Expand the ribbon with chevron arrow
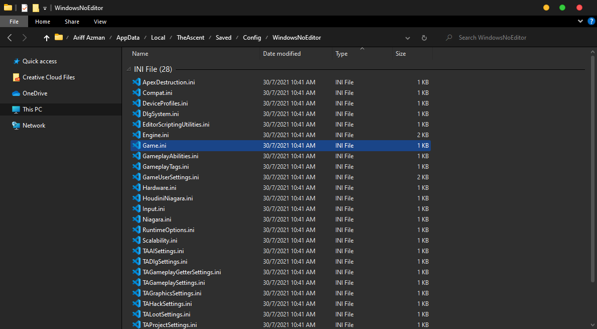Image resolution: width=597 pixels, height=329 pixels. click(580, 22)
